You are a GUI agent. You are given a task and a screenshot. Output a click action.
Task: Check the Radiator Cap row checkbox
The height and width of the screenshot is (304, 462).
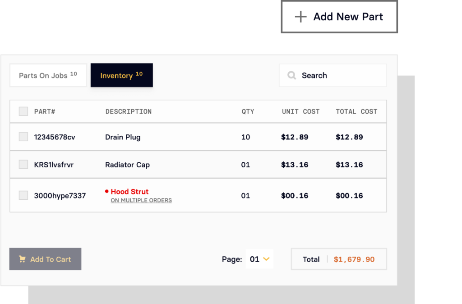23,164
